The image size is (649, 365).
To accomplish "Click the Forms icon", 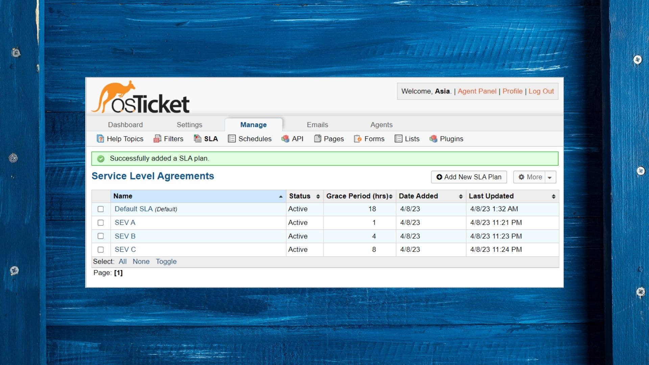I will click(358, 139).
